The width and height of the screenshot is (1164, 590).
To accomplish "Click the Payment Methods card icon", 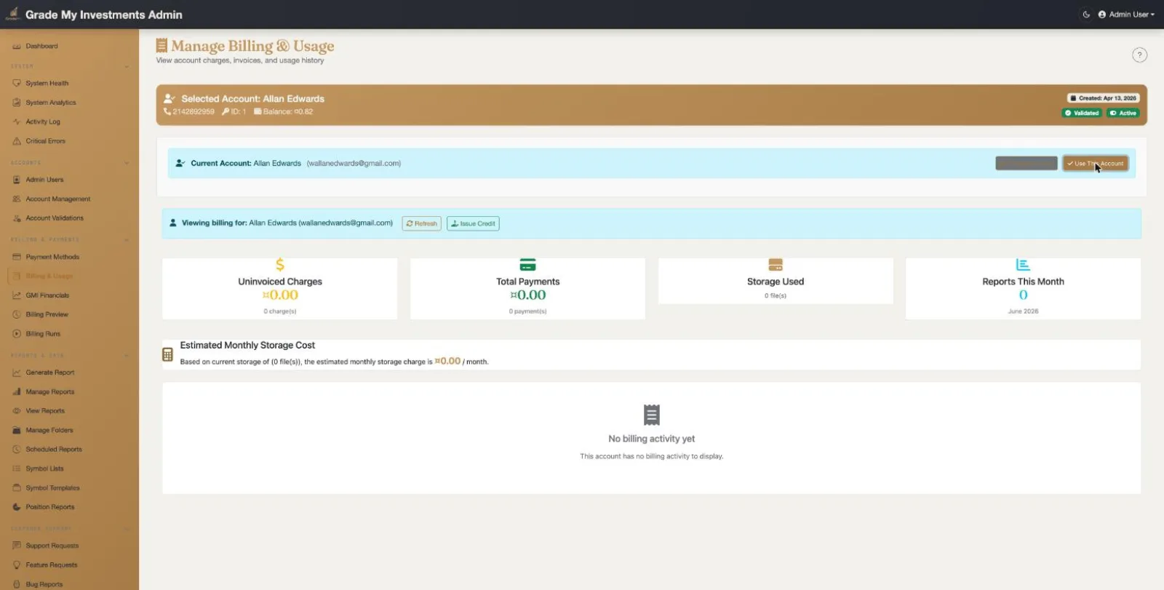I will [17, 257].
